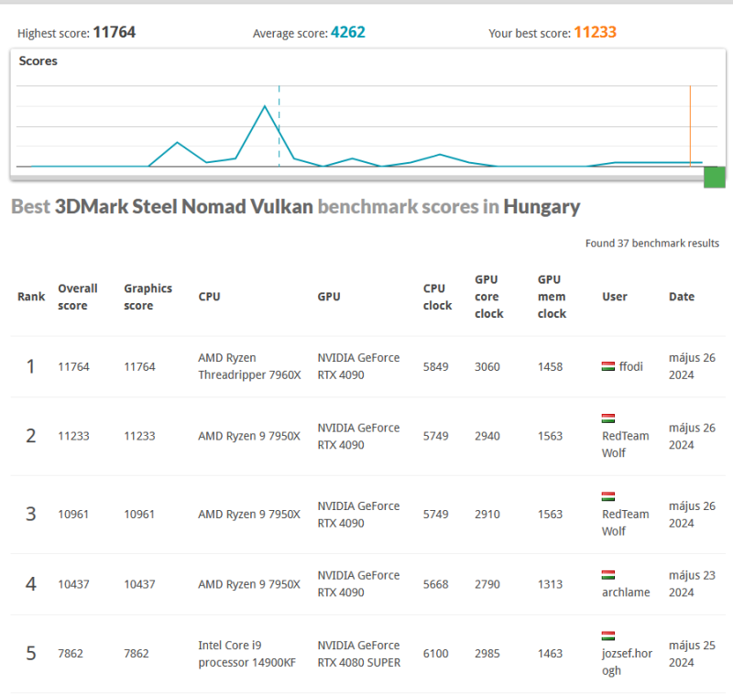This screenshot has width=733, height=695.
Task: Click flag icon above archlame
Action: (x=607, y=575)
